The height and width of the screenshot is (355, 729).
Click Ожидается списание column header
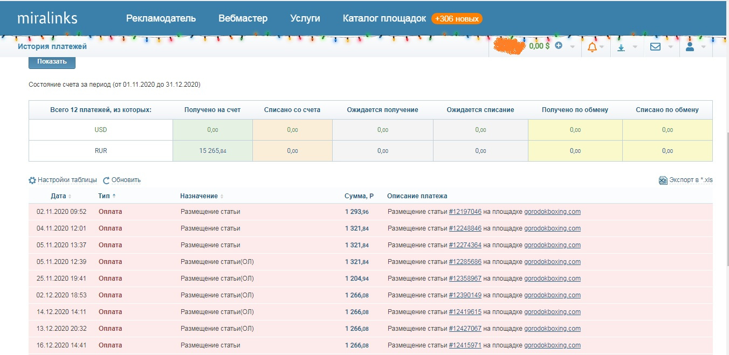click(x=480, y=110)
